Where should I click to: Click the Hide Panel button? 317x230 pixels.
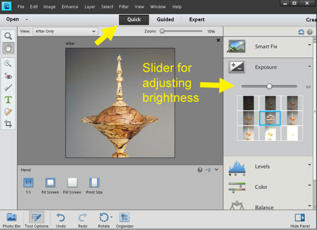point(300,218)
